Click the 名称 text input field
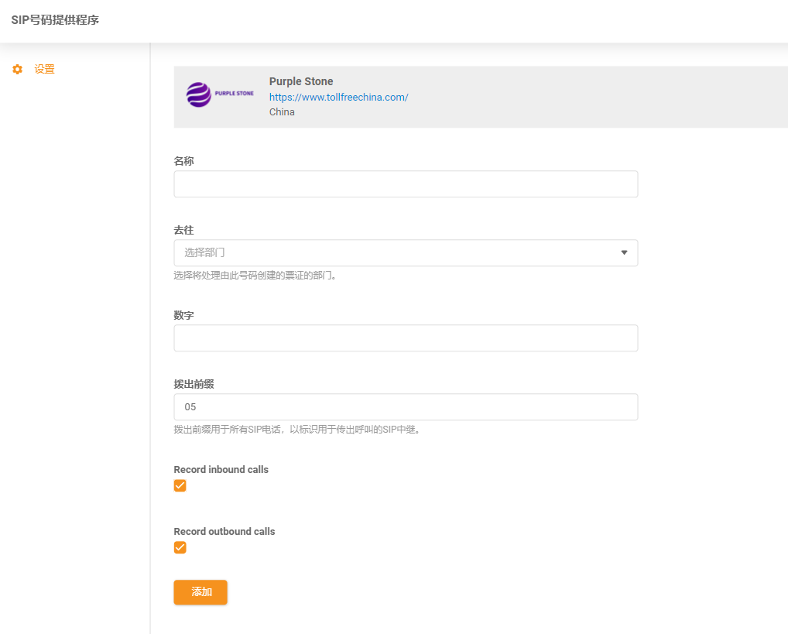788x634 pixels. [x=406, y=184]
